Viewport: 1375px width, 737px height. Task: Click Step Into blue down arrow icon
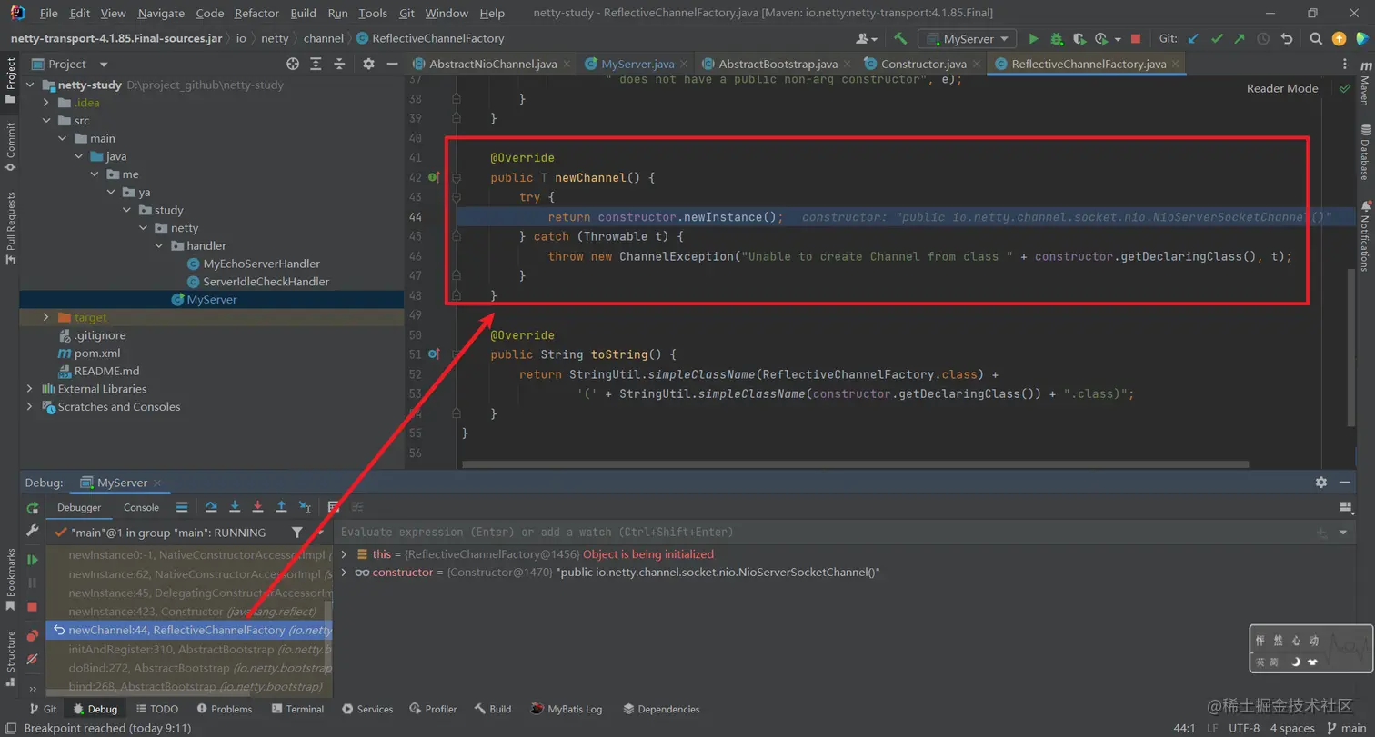(x=235, y=507)
